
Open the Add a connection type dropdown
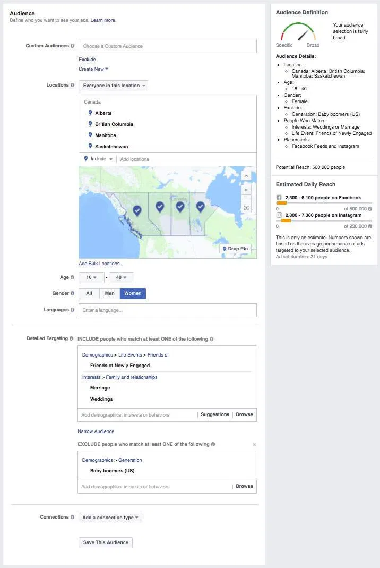click(110, 517)
